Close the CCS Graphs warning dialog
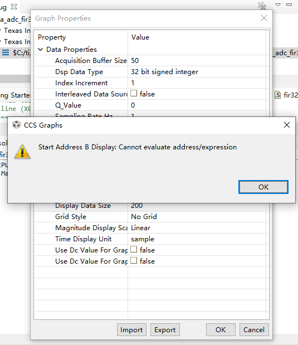Screen dimensions: 298x345 point(286,125)
